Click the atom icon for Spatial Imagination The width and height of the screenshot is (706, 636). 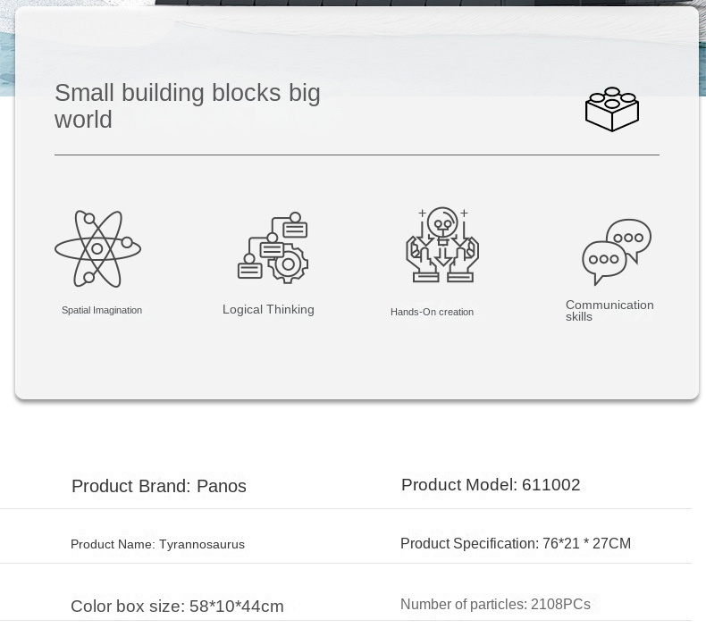(x=98, y=248)
